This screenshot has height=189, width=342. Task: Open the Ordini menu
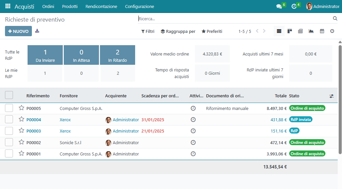[x=48, y=6]
